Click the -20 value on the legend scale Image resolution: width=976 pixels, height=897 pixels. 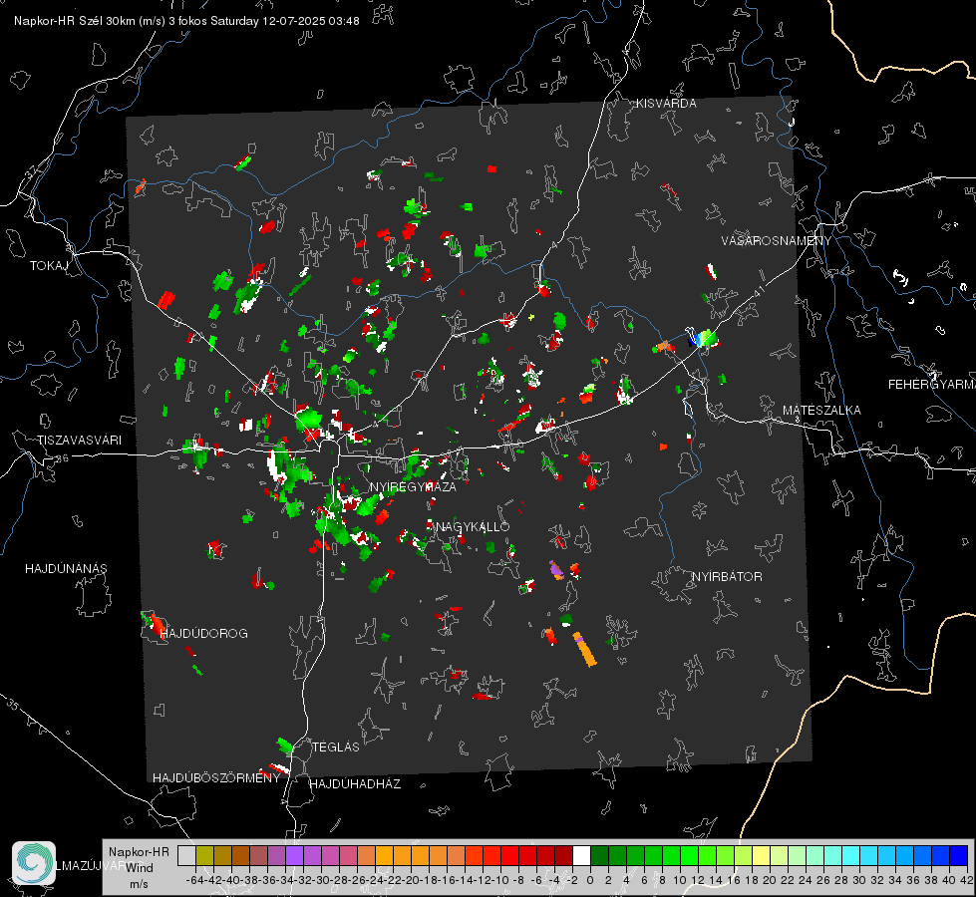411,880
